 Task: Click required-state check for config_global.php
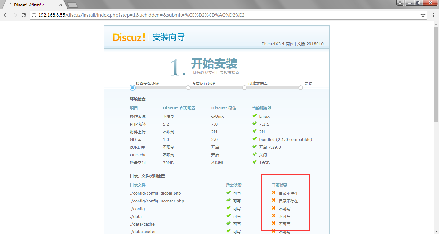[228, 192]
